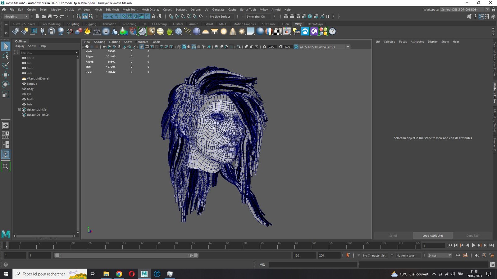Screen dimensions: 497x279
Task: Toggle timeline sound mute icon
Action: pyautogui.click(x=476, y=255)
